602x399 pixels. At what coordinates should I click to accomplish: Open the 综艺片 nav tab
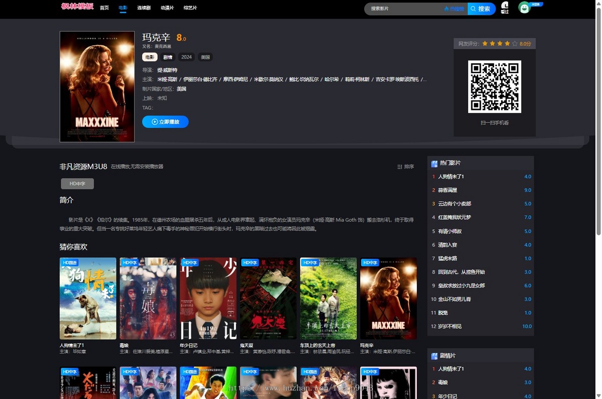click(x=190, y=8)
